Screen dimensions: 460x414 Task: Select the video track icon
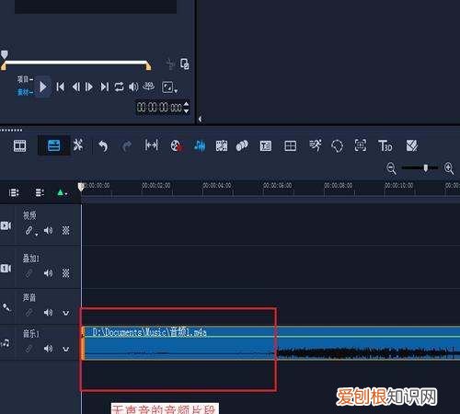(x=6, y=225)
